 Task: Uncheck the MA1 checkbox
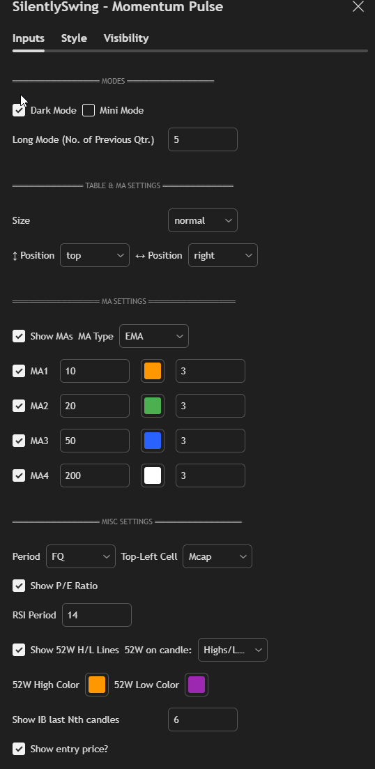tap(19, 372)
